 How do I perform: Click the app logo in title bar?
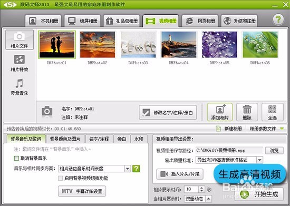[10, 4]
